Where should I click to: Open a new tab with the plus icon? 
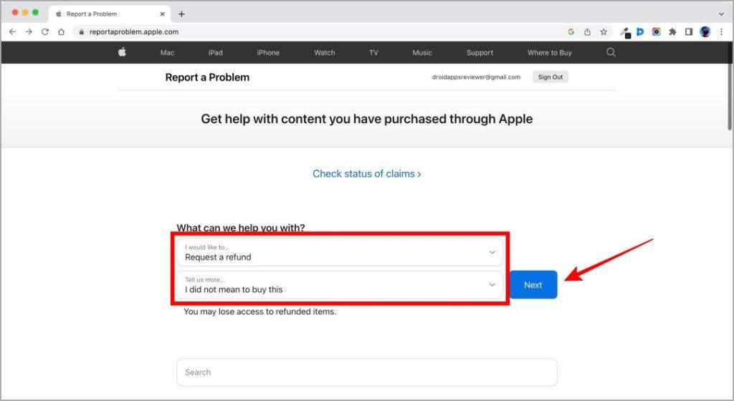tap(181, 14)
